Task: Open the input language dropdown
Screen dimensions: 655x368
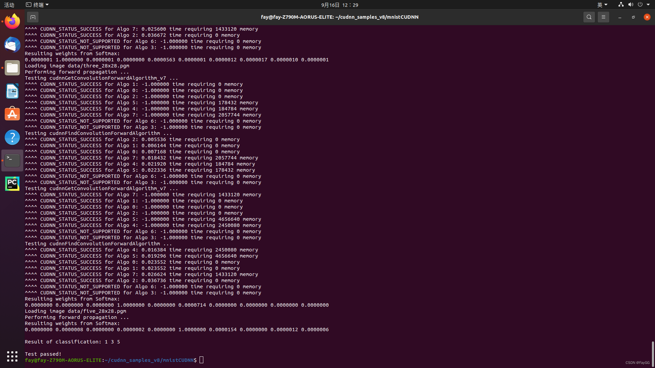Action: tap(602, 5)
